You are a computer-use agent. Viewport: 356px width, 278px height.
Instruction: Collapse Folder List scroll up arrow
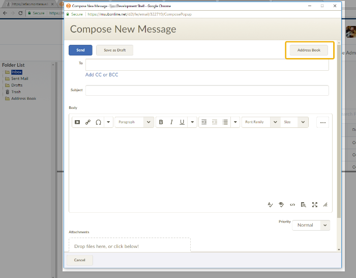[53, 65]
